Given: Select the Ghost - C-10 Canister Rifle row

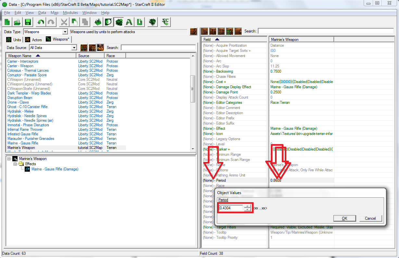Looking at the screenshot, I should click(28, 107).
